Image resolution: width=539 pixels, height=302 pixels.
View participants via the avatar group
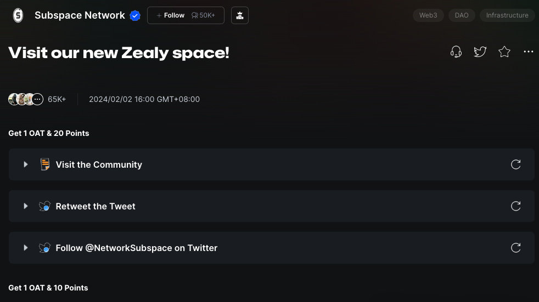[26, 99]
